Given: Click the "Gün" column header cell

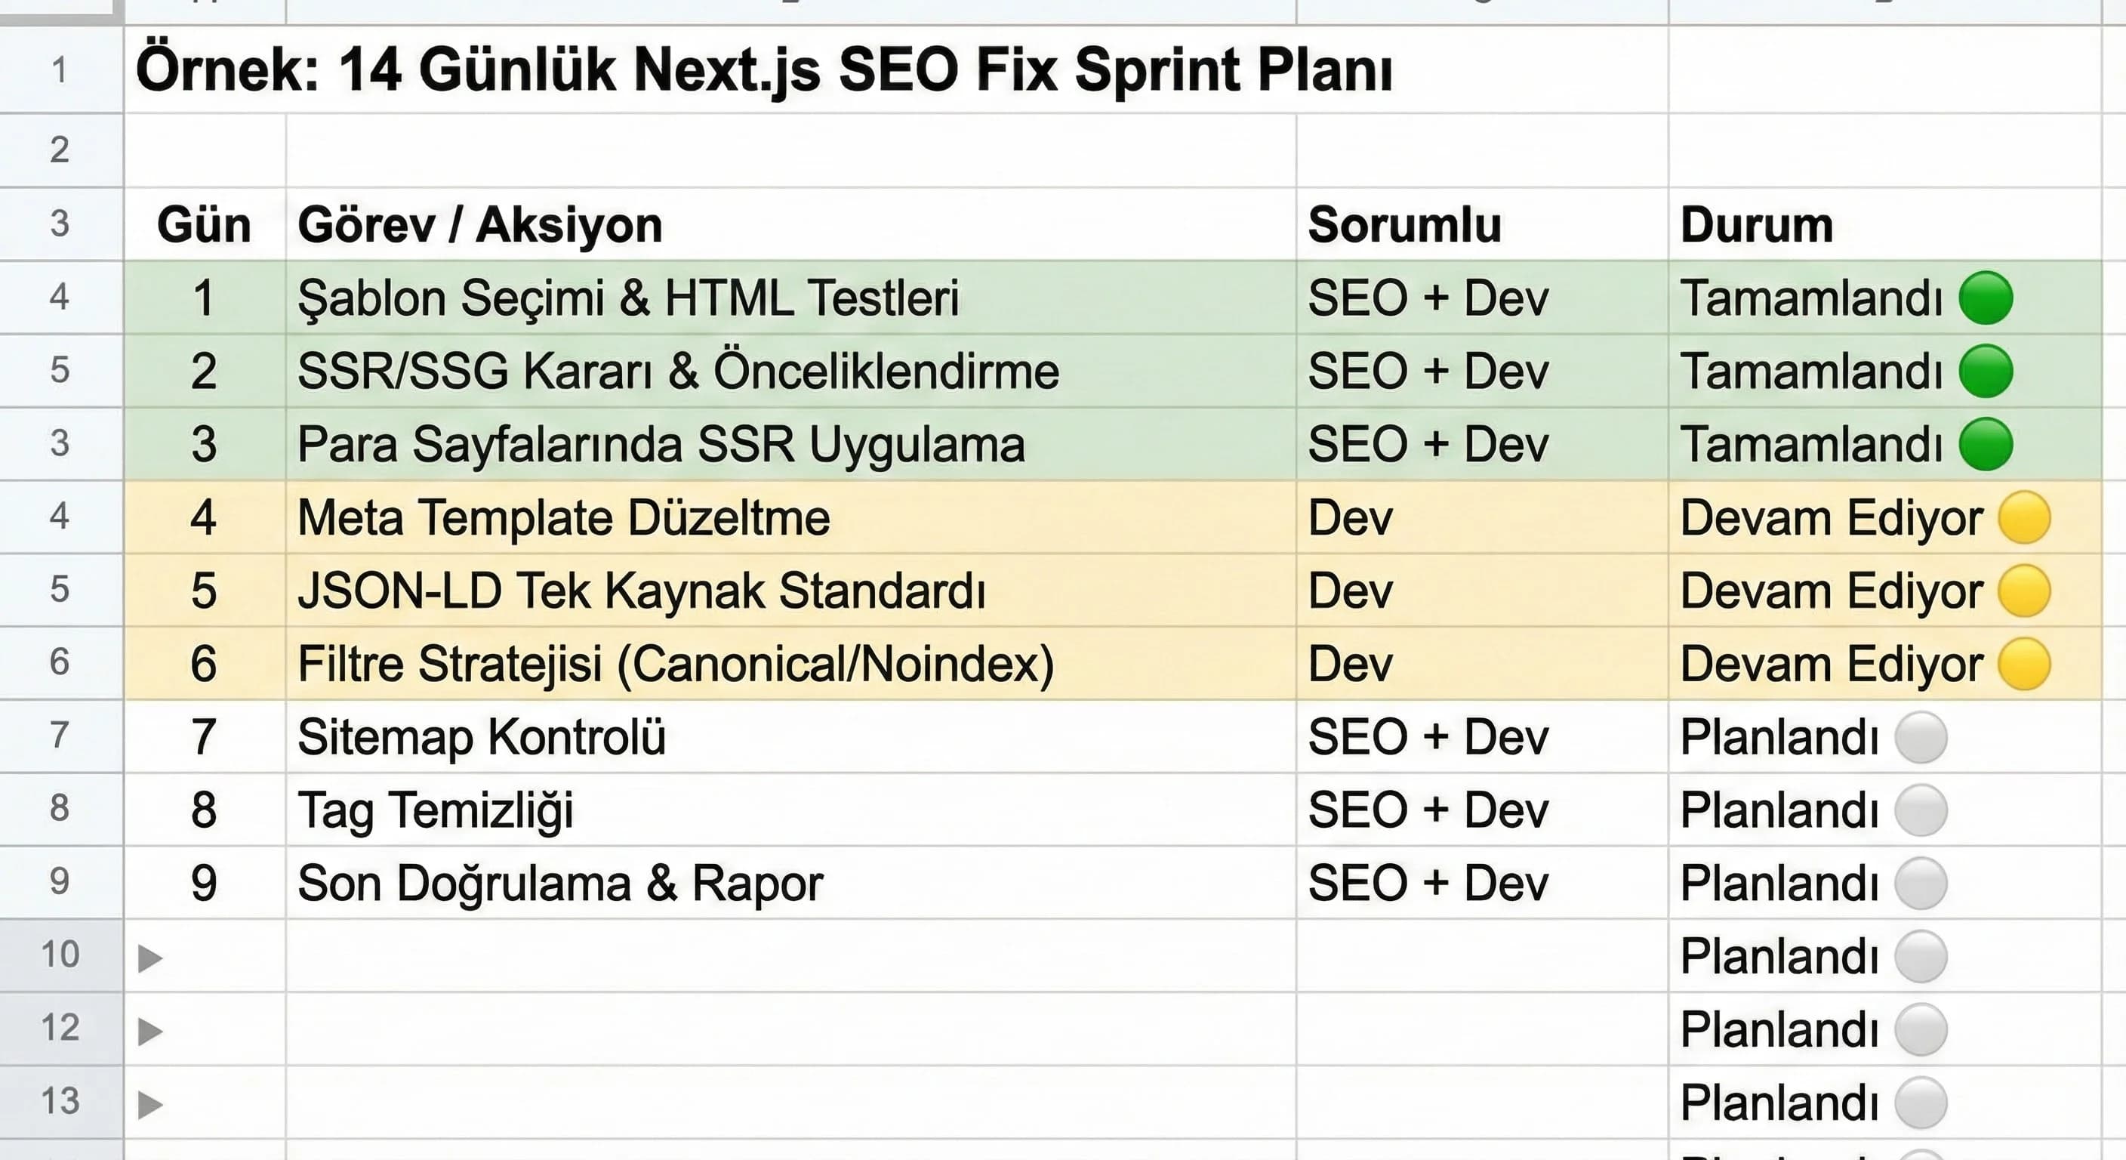Looking at the screenshot, I should tap(204, 224).
